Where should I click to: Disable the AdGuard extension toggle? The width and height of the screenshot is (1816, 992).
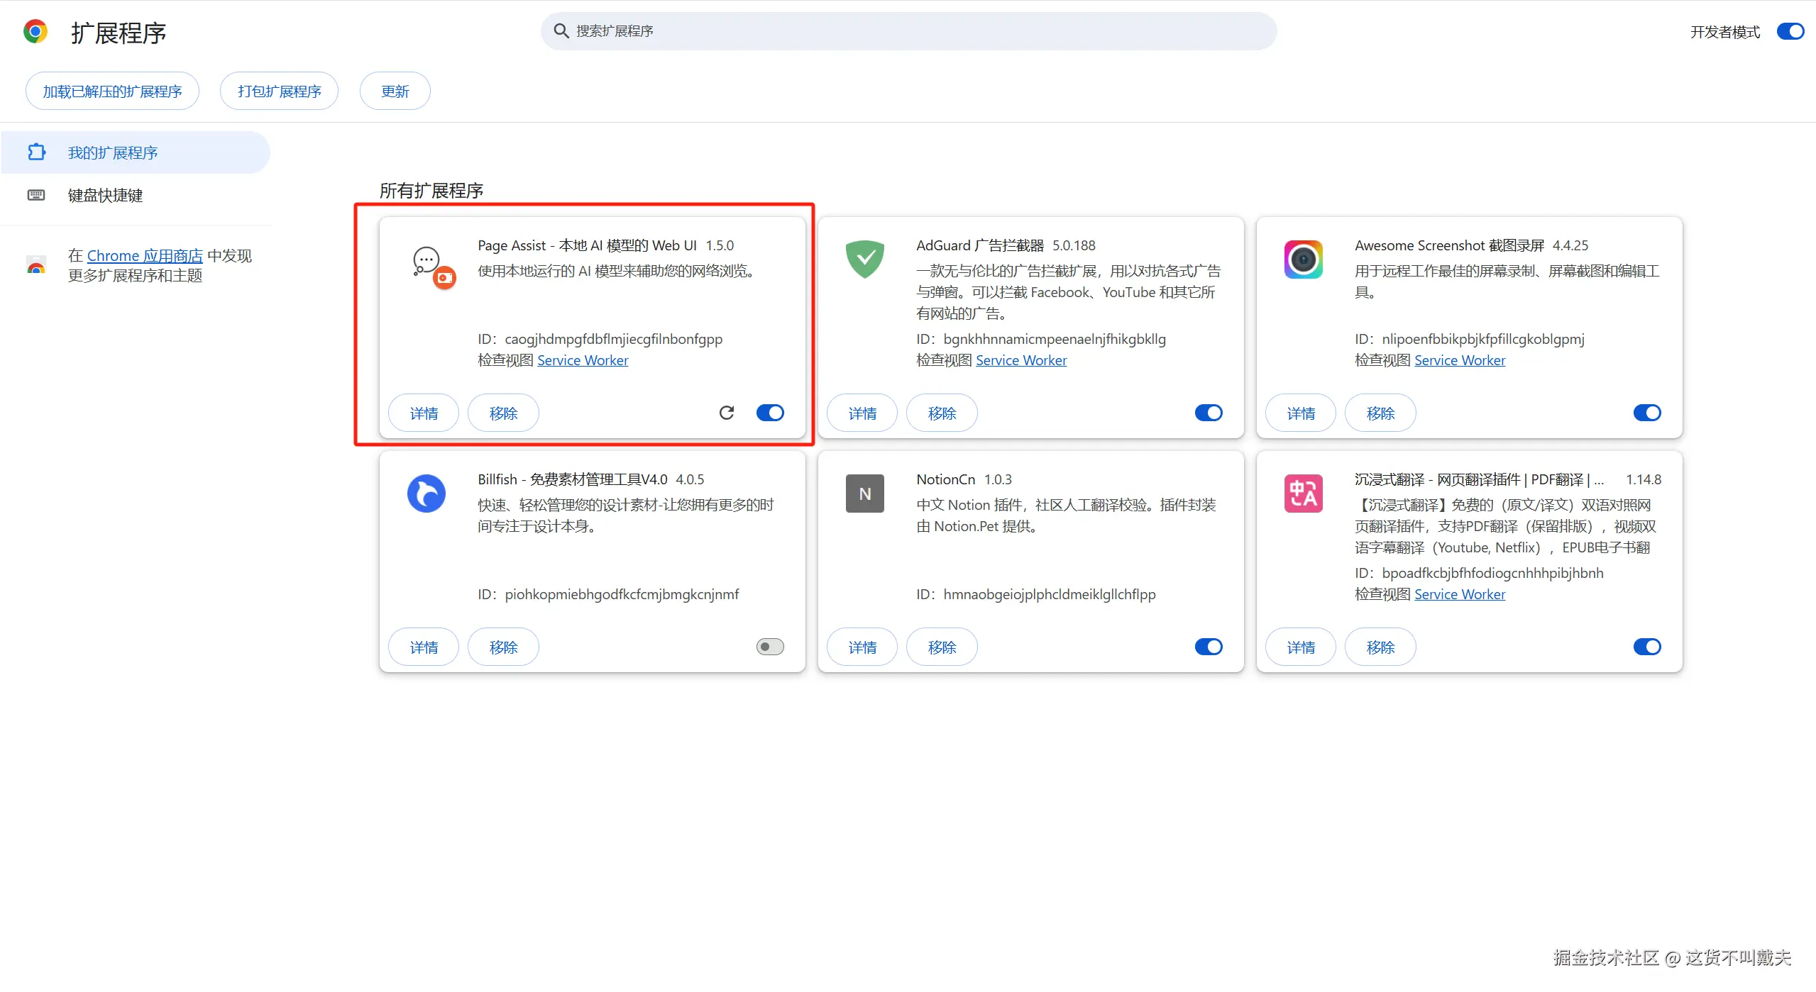point(1209,413)
